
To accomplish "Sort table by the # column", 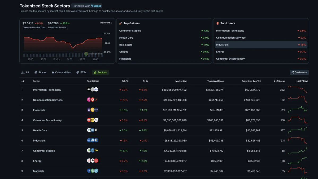I will click(x=23, y=81).
